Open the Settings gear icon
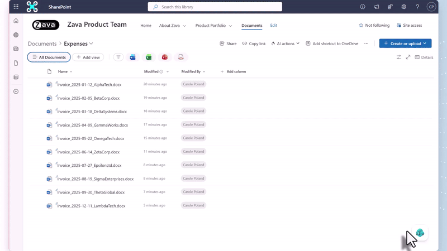Image resolution: width=447 pixels, height=251 pixels. pos(403,7)
